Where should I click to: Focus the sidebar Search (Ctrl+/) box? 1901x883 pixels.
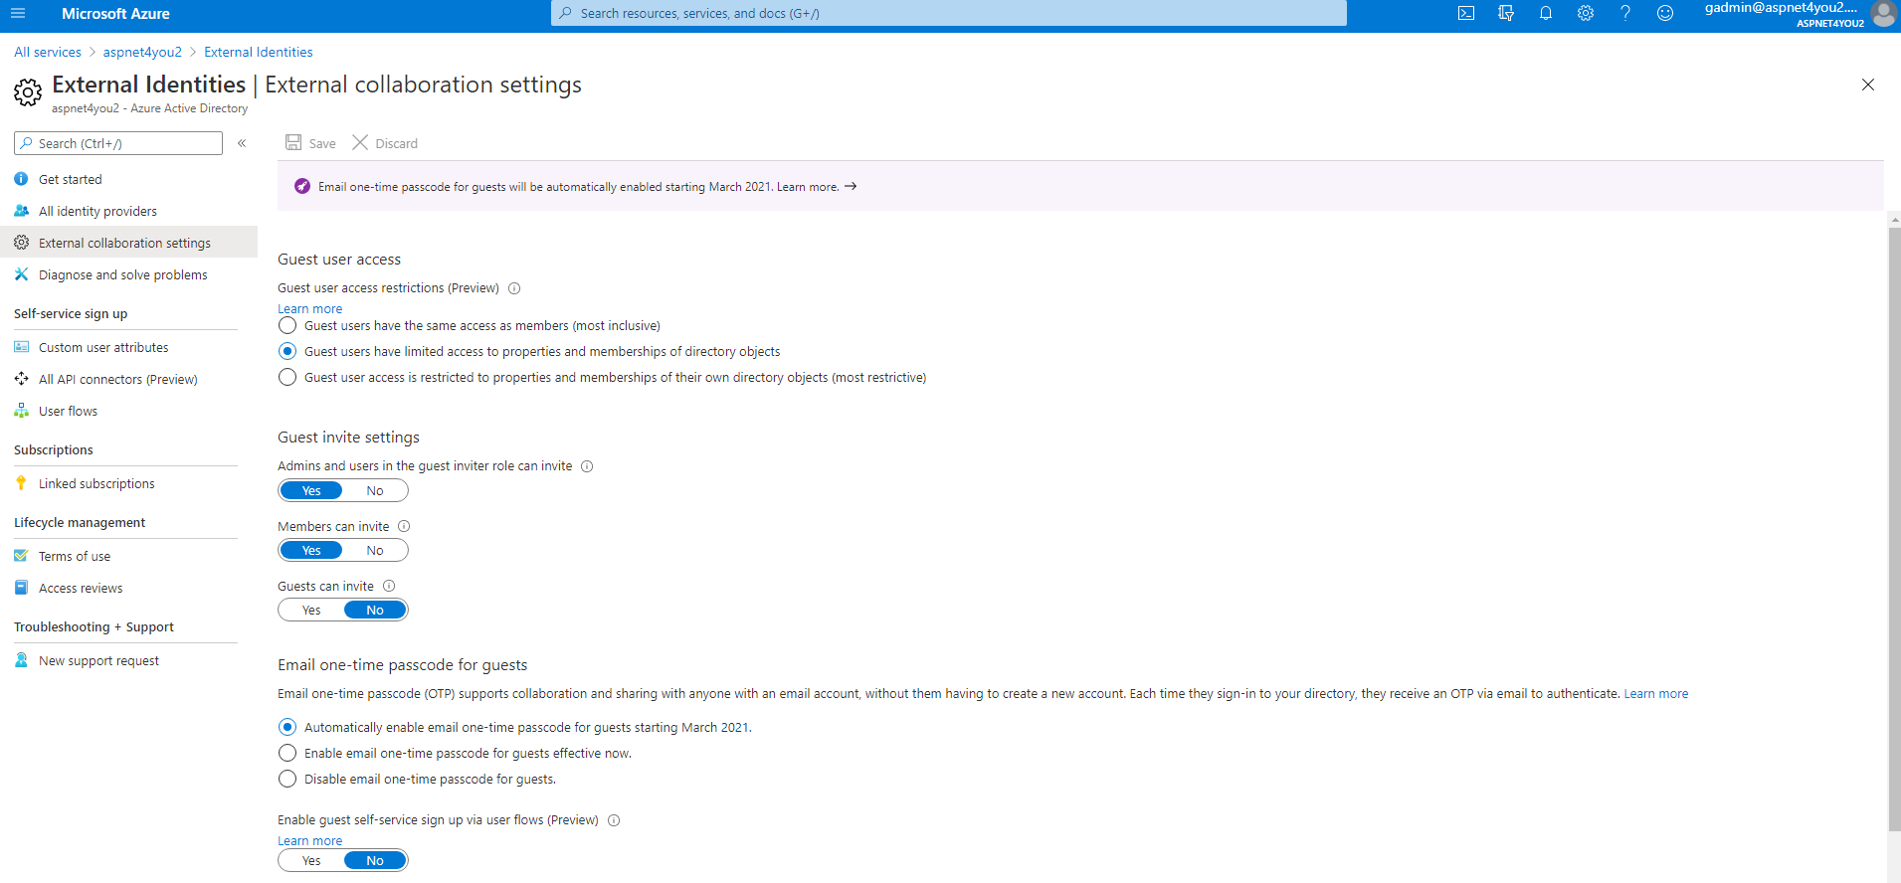pos(118,143)
